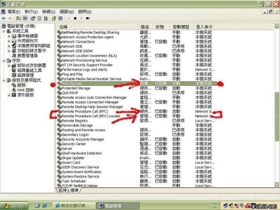This screenshot has height=210, width=280.
Task: Expand the 效能記錄及警示 branch
Action: click(x=9, y=51)
